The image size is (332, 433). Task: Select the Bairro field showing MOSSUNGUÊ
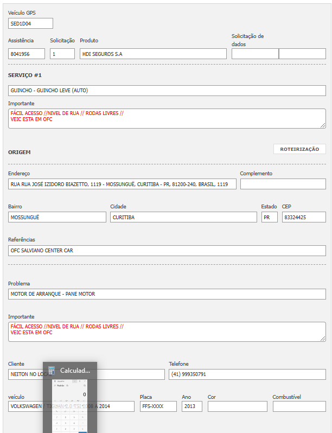[57, 217]
